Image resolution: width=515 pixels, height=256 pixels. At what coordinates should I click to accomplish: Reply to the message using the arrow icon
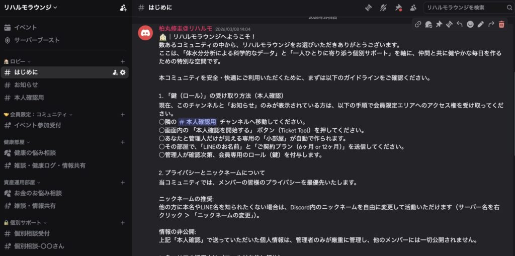tap(460, 24)
